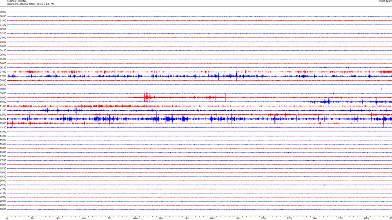Select the 13:30 trace time label
The width and height of the screenshot is (392, 220).
(3, 128)
